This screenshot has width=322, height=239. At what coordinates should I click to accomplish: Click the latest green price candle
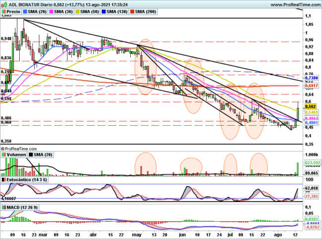coord(298,114)
